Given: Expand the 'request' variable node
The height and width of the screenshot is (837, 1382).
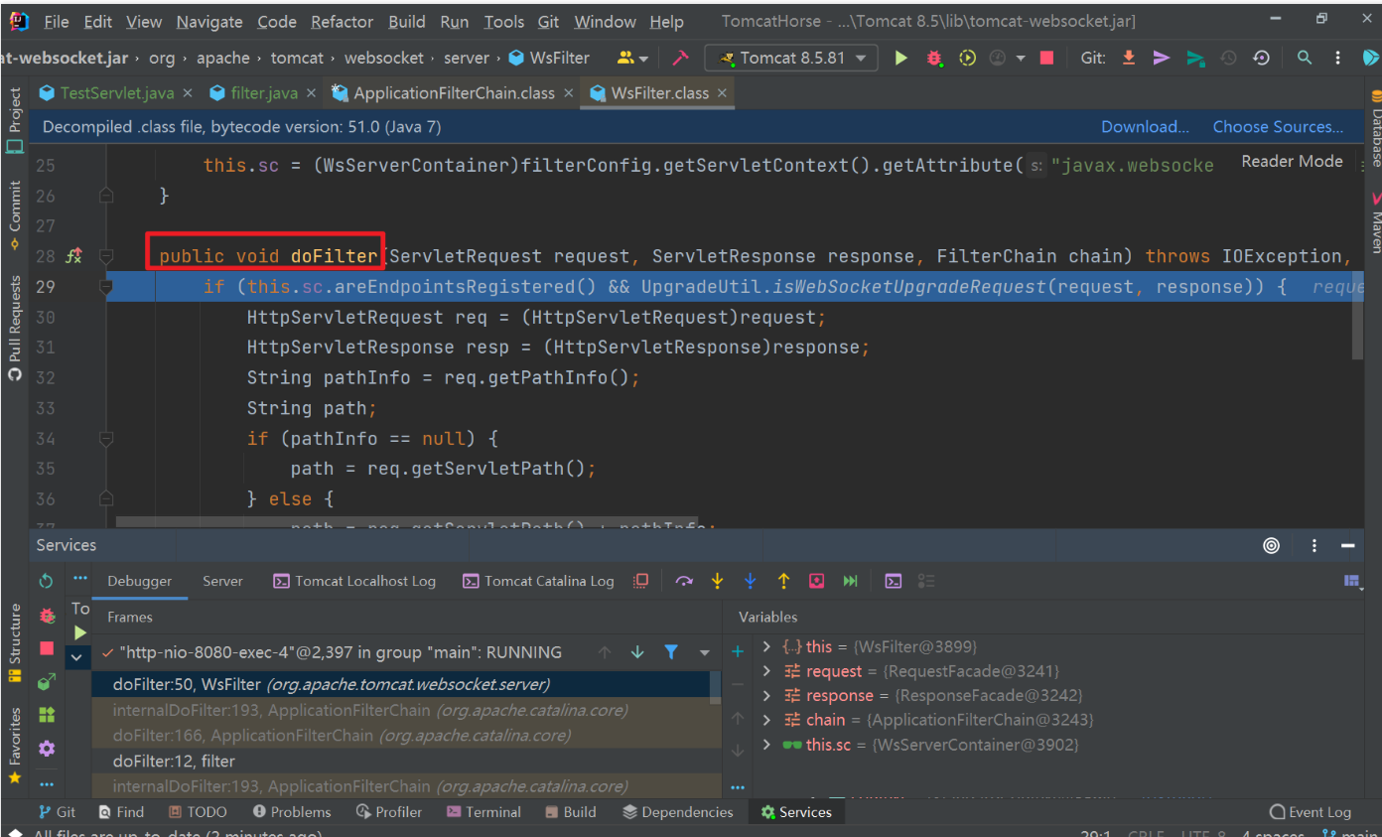Looking at the screenshot, I should coord(766,671).
